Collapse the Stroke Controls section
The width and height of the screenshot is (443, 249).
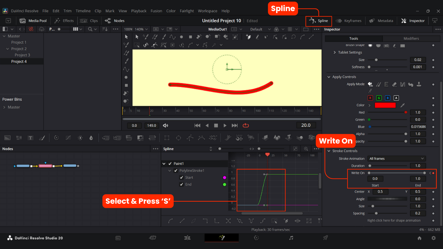tap(329, 151)
